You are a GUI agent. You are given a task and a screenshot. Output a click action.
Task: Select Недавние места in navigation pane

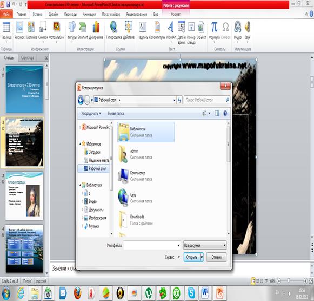coord(97,160)
